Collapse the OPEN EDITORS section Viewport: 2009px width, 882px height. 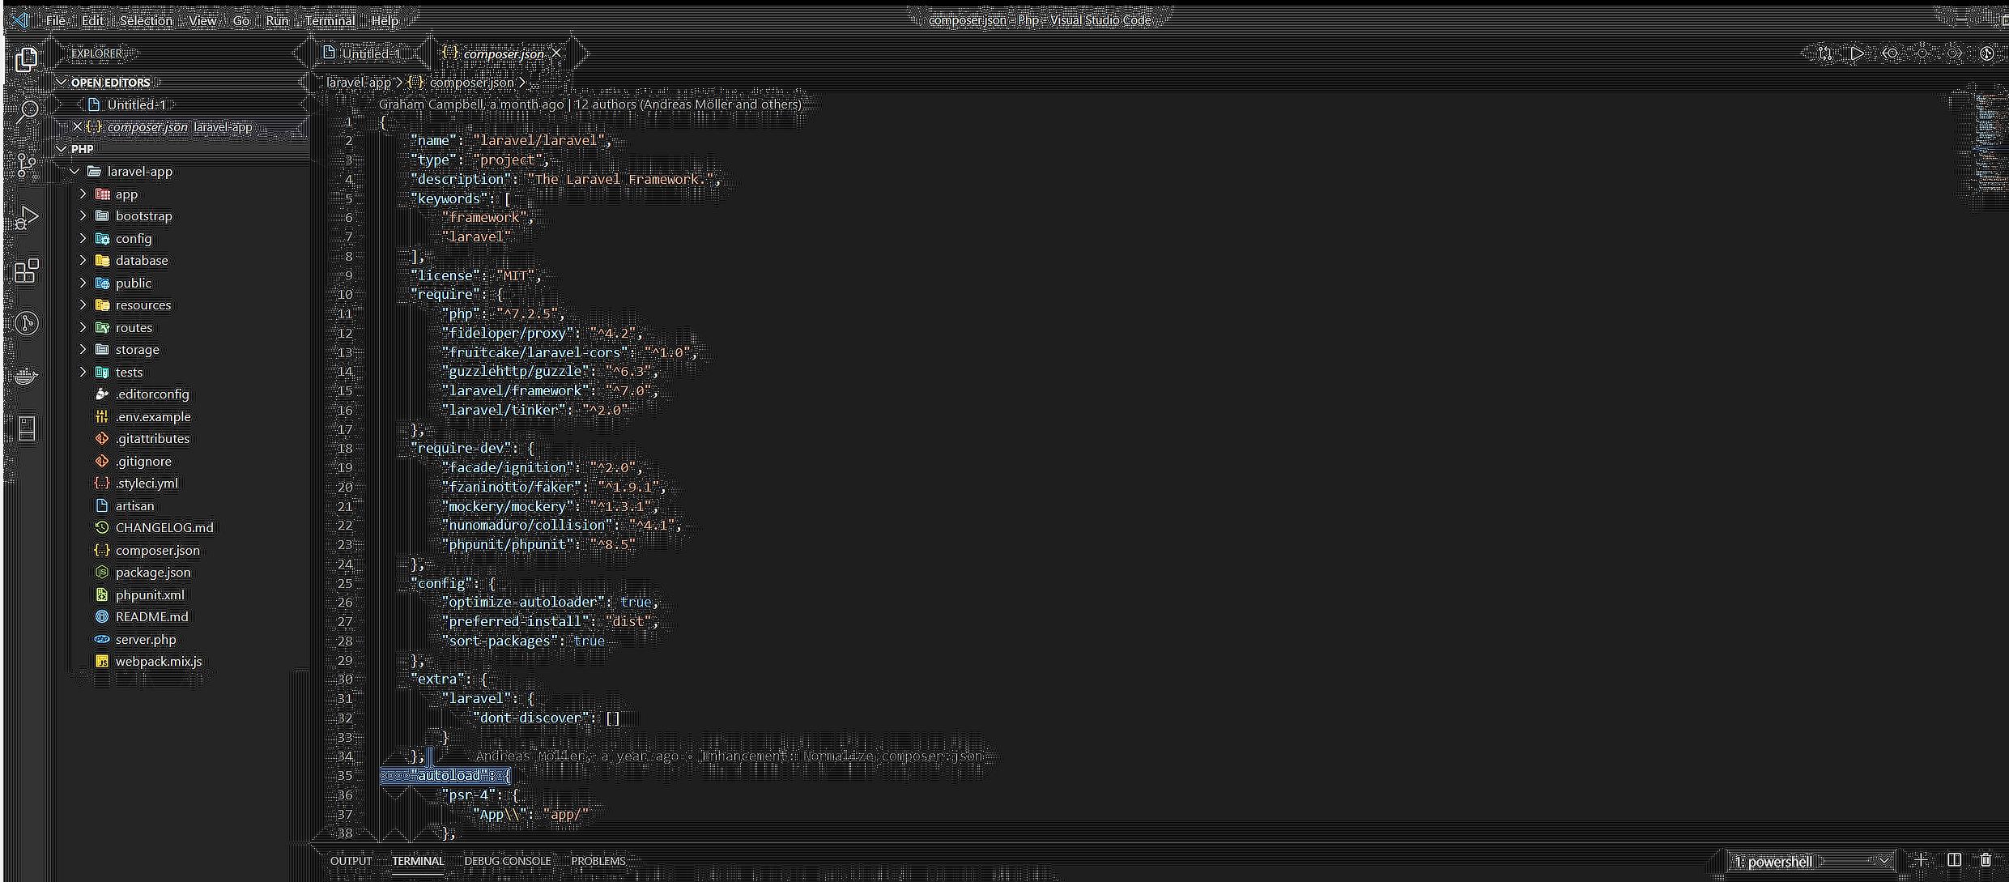coord(62,82)
